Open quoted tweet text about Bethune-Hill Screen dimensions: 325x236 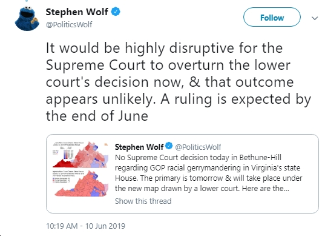[x=209, y=173]
